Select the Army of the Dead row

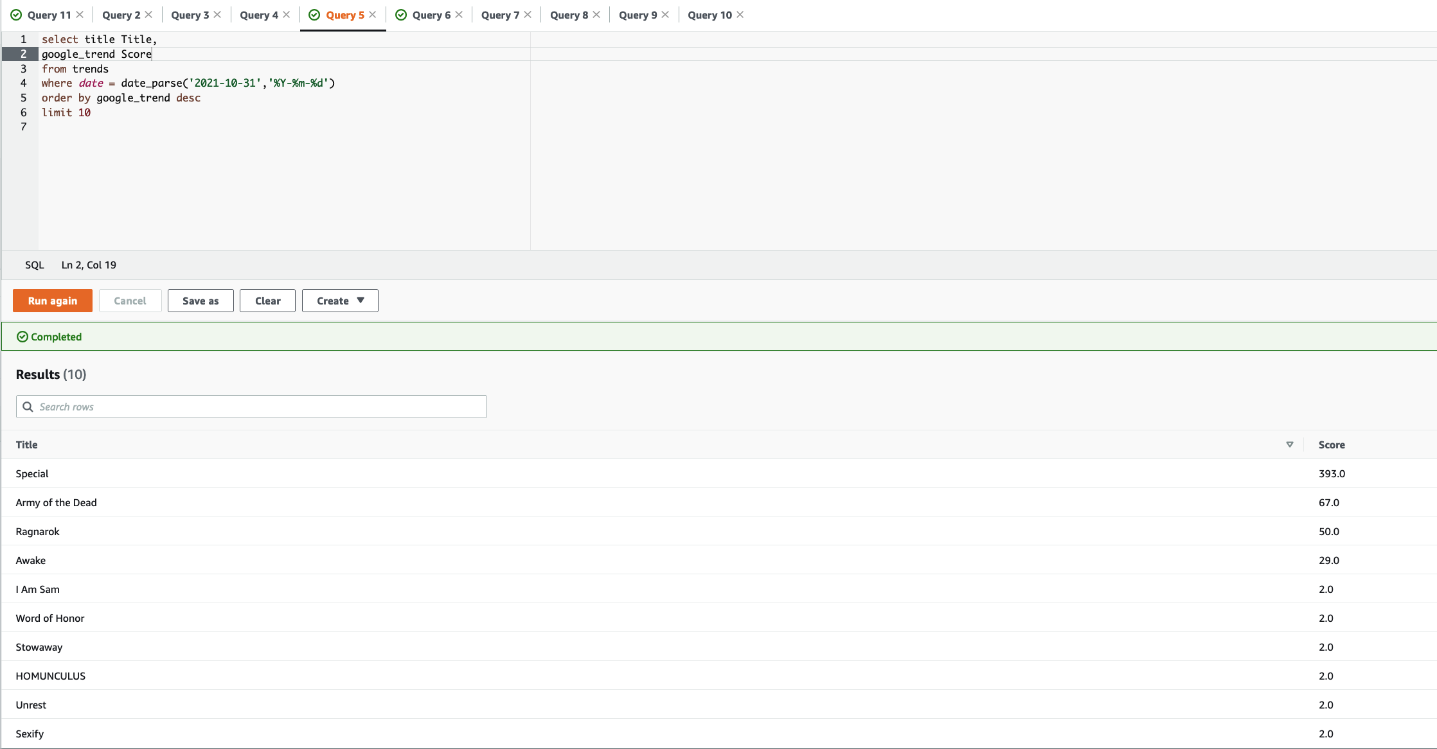[57, 502]
